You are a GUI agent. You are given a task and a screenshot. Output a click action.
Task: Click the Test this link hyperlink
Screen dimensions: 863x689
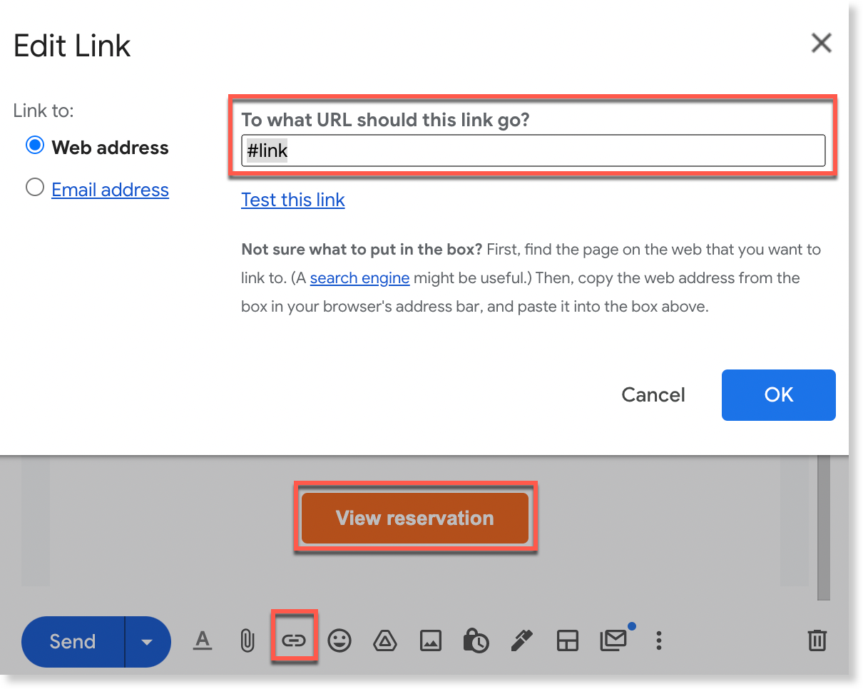pyautogui.click(x=293, y=200)
